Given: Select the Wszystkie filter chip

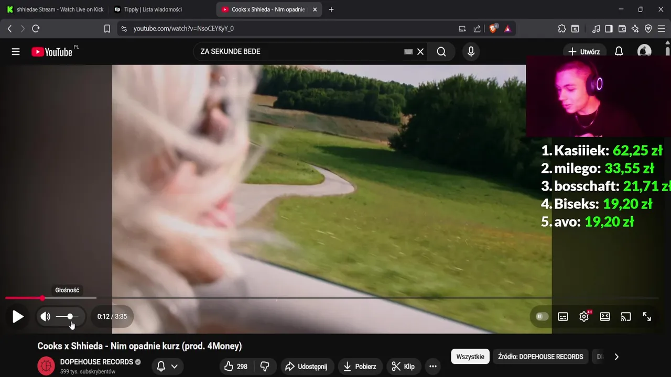Looking at the screenshot, I should [470, 357].
